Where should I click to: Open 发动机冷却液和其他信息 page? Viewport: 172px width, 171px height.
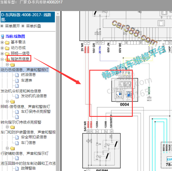(x=21, y=91)
